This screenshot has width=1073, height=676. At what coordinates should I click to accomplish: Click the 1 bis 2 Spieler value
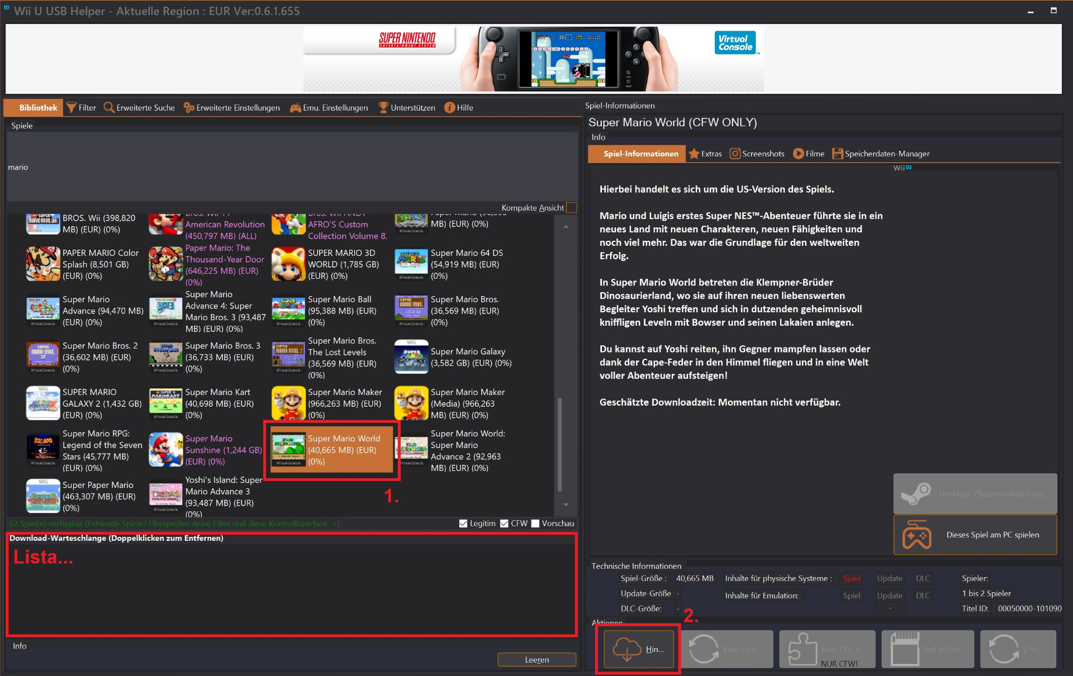coord(986,593)
